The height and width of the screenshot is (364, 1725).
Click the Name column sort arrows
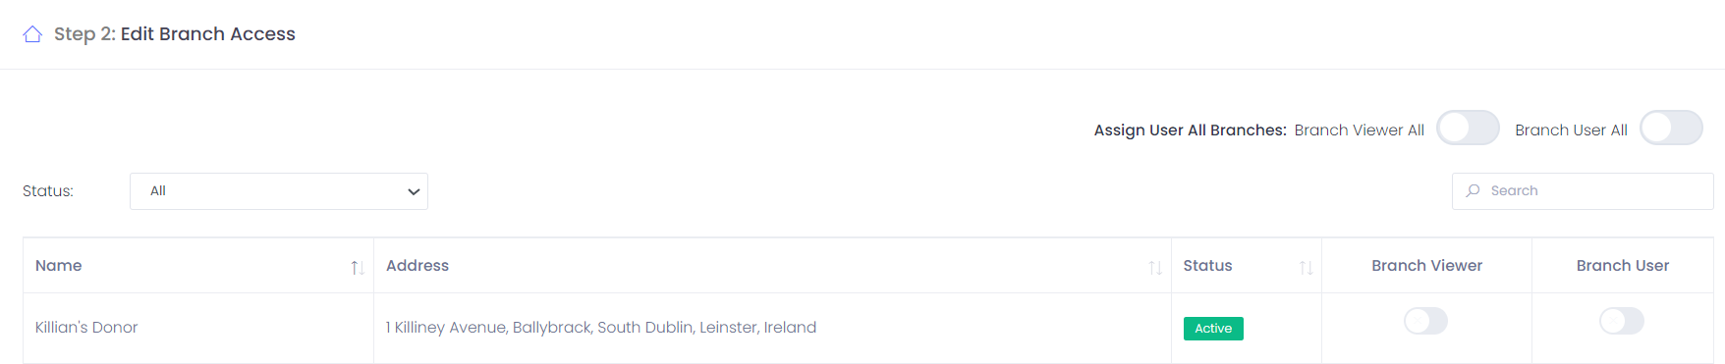pyautogui.click(x=358, y=267)
